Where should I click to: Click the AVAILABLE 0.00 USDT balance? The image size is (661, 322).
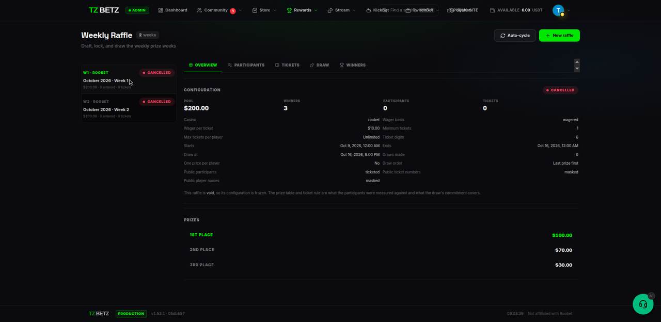point(516,10)
